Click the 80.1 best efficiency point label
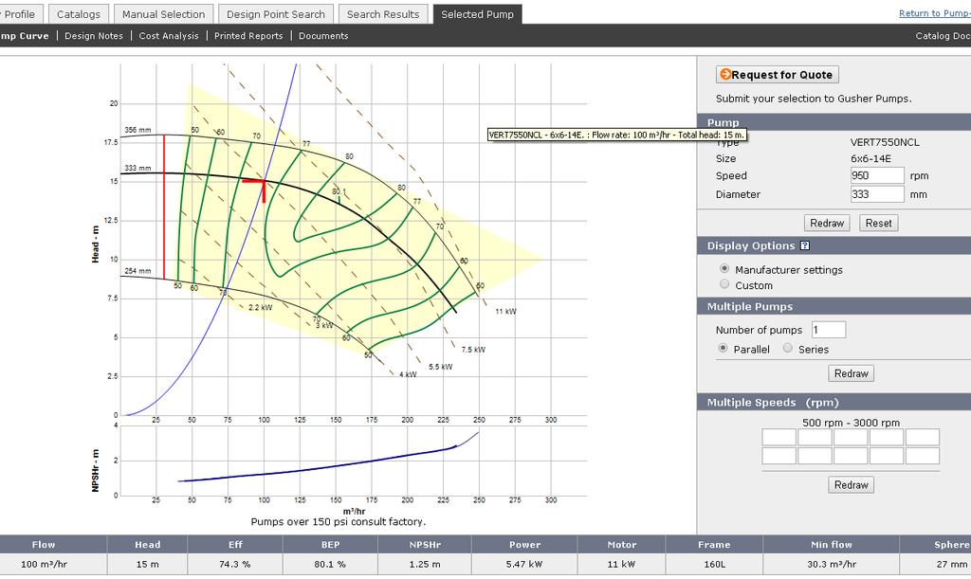Screen dimensions: 971x579 pyautogui.click(x=339, y=191)
